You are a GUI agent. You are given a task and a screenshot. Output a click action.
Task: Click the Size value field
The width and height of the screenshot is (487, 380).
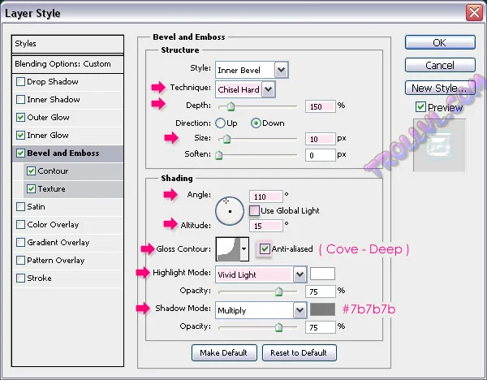point(320,139)
